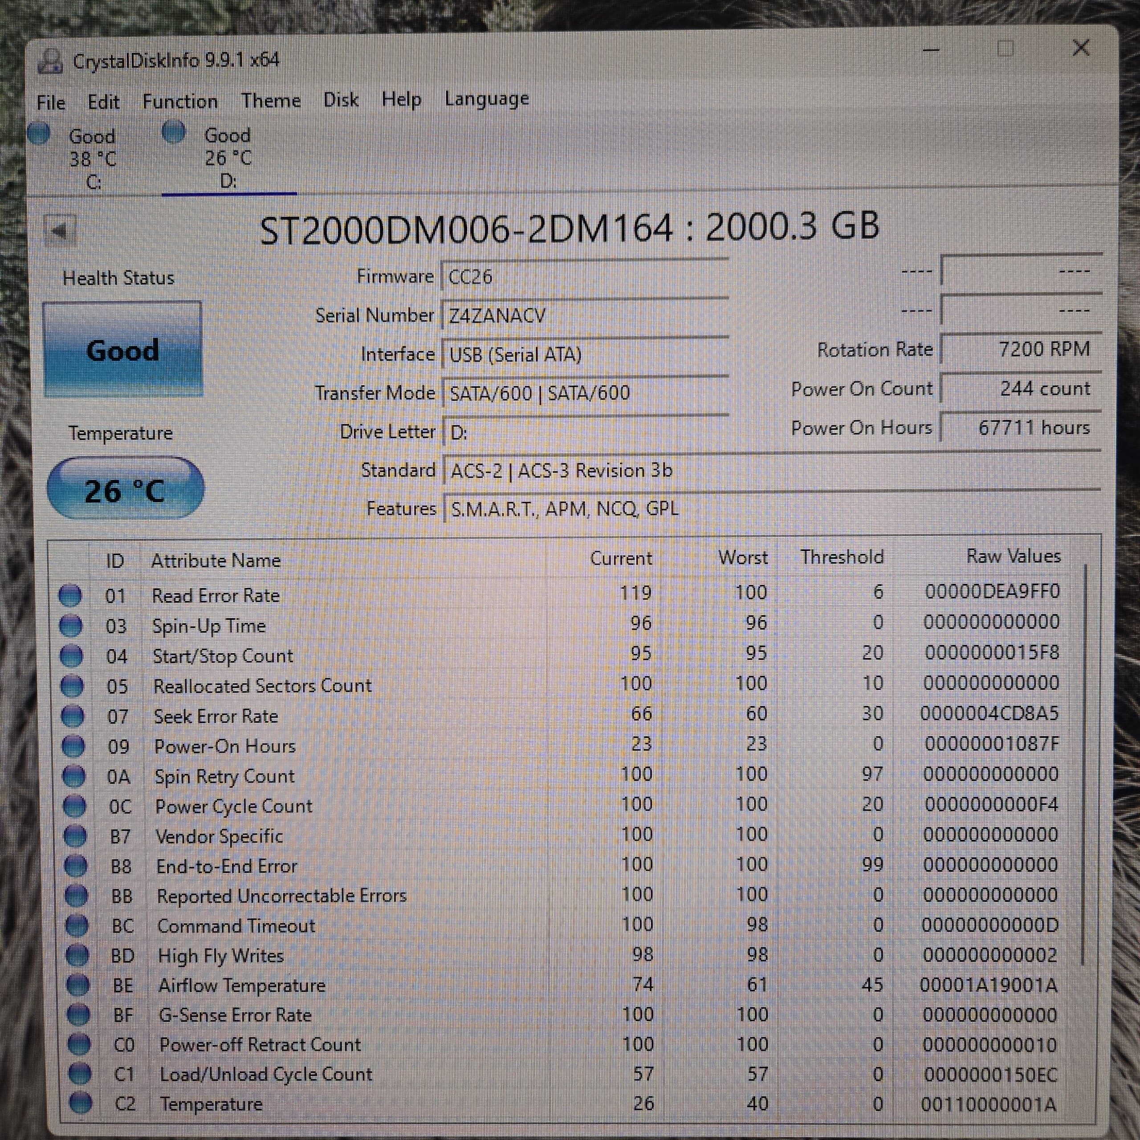Click the status icon for End-to-End Error

[x=76, y=866]
